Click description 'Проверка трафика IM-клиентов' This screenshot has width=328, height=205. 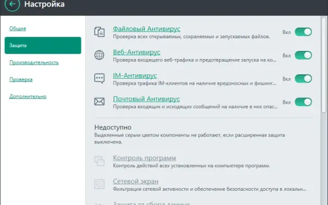coord(195,83)
